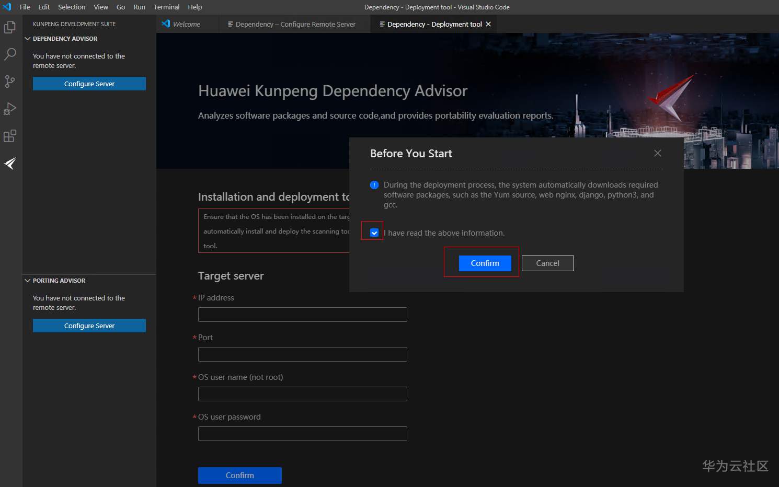Image resolution: width=779 pixels, height=487 pixels.
Task: Switch to the Welcome tab
Action: point(187,24)
